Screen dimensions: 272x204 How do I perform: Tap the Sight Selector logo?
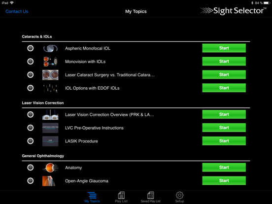(x=234, y=11)
